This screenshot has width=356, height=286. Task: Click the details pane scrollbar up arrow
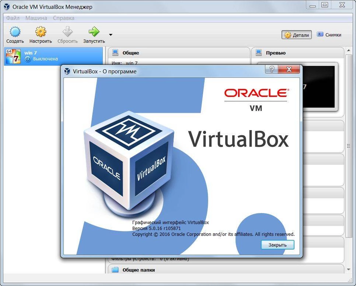pos(349,50)
